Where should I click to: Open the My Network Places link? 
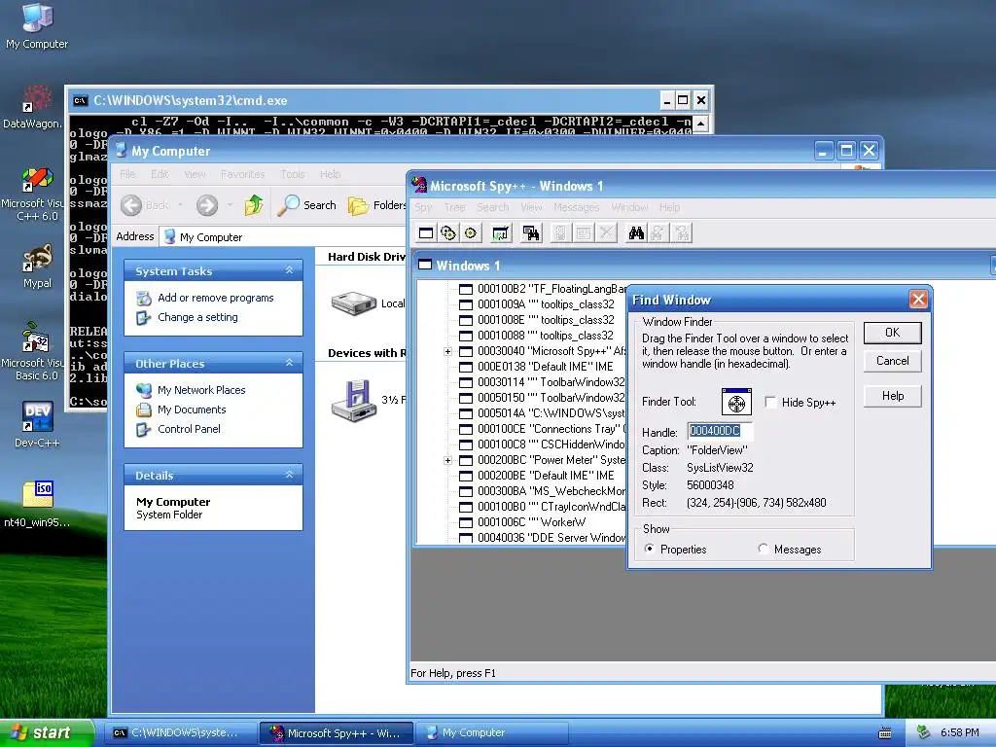click(201, 390)
